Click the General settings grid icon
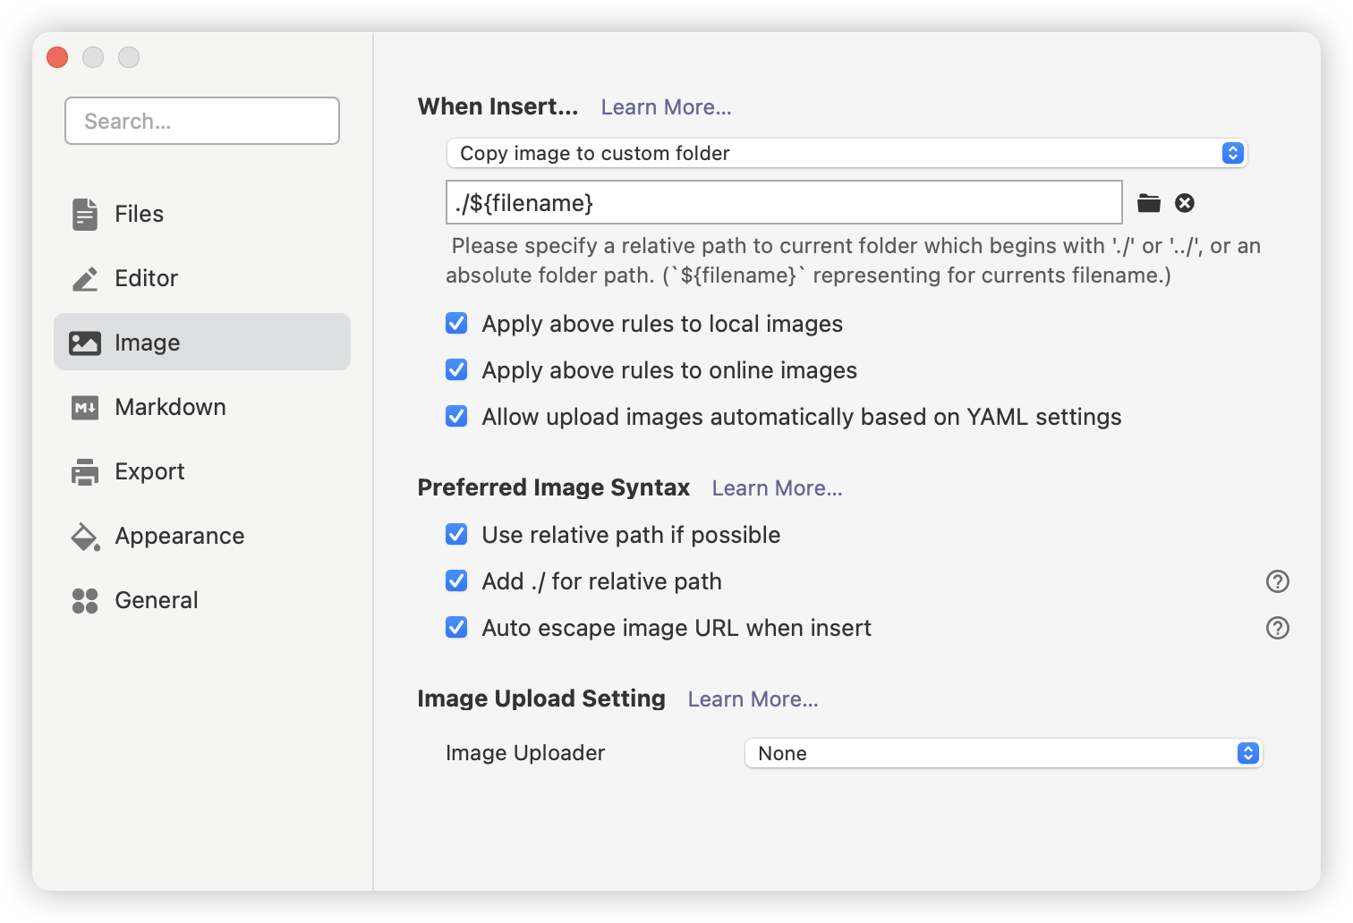The image size is (1353, 923). pyautogui.click(x=84, y=600)
